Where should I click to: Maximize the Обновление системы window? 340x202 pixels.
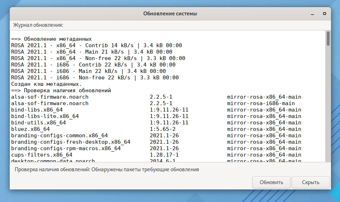point(324,14)
